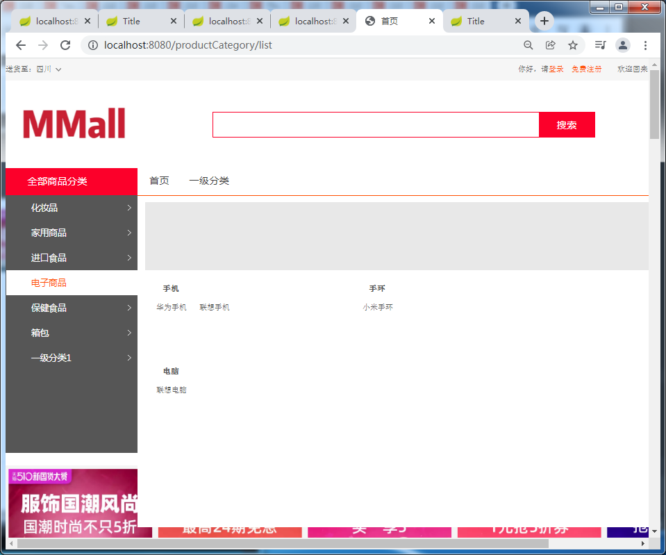This screenshot has width=666, height=555.
Task: Open a new tab with the plus icon
Action: [x=544, y=21]
